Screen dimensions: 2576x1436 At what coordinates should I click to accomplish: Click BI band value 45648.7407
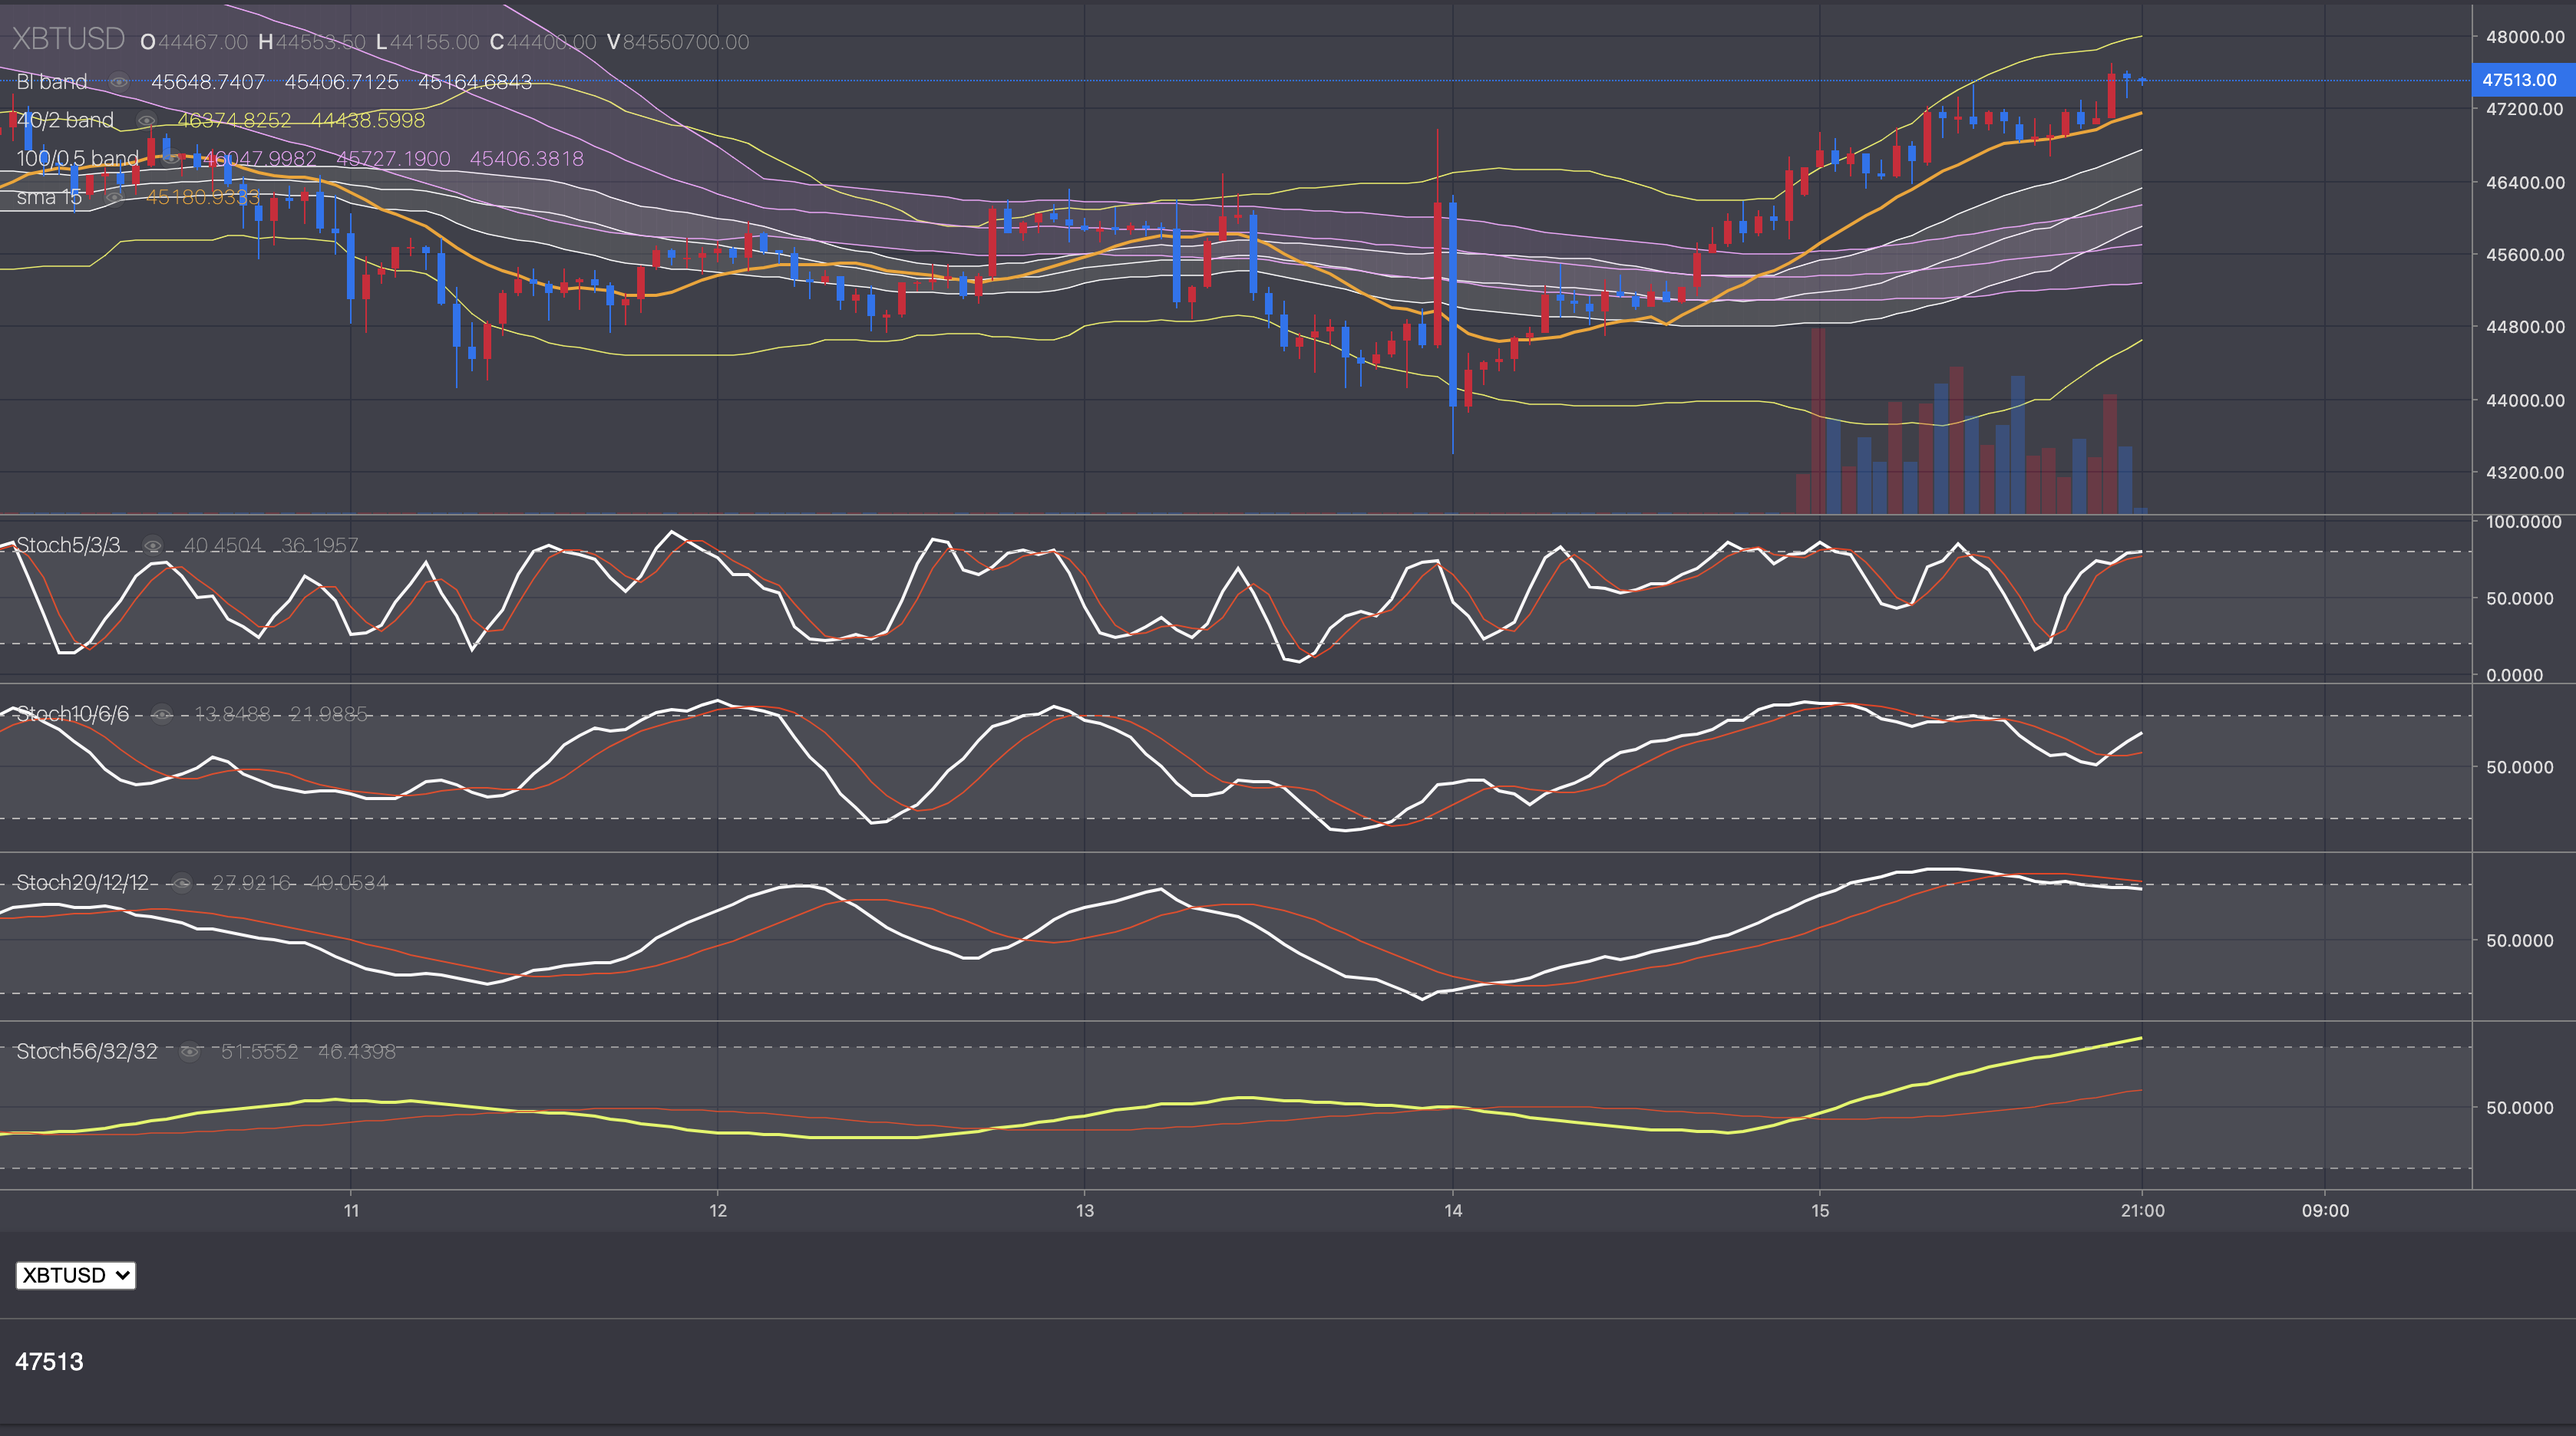[208, 82]
